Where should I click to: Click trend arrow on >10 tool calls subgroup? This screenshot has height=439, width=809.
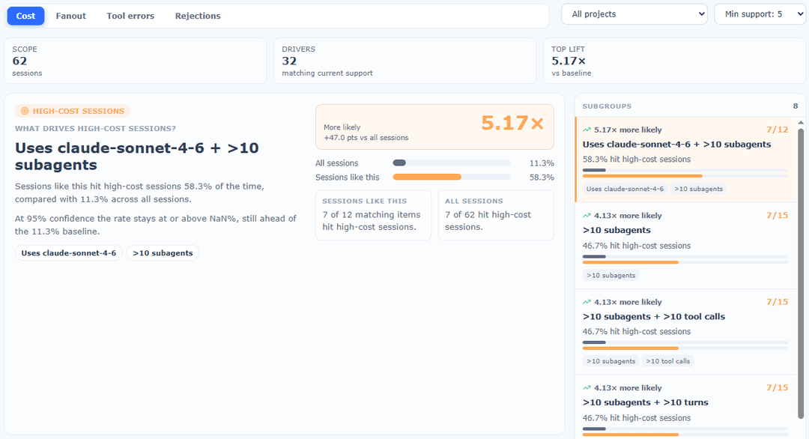click(587, 303)
